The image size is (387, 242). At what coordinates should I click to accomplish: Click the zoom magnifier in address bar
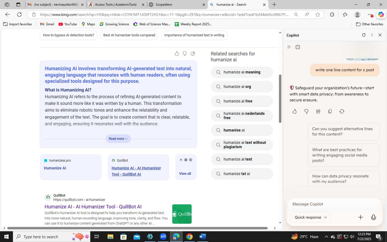point(296,15)
